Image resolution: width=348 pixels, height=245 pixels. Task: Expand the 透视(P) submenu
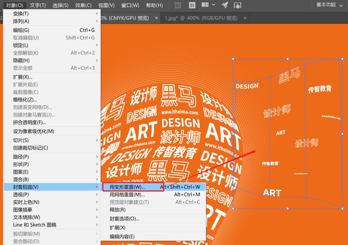click(52, 195)
